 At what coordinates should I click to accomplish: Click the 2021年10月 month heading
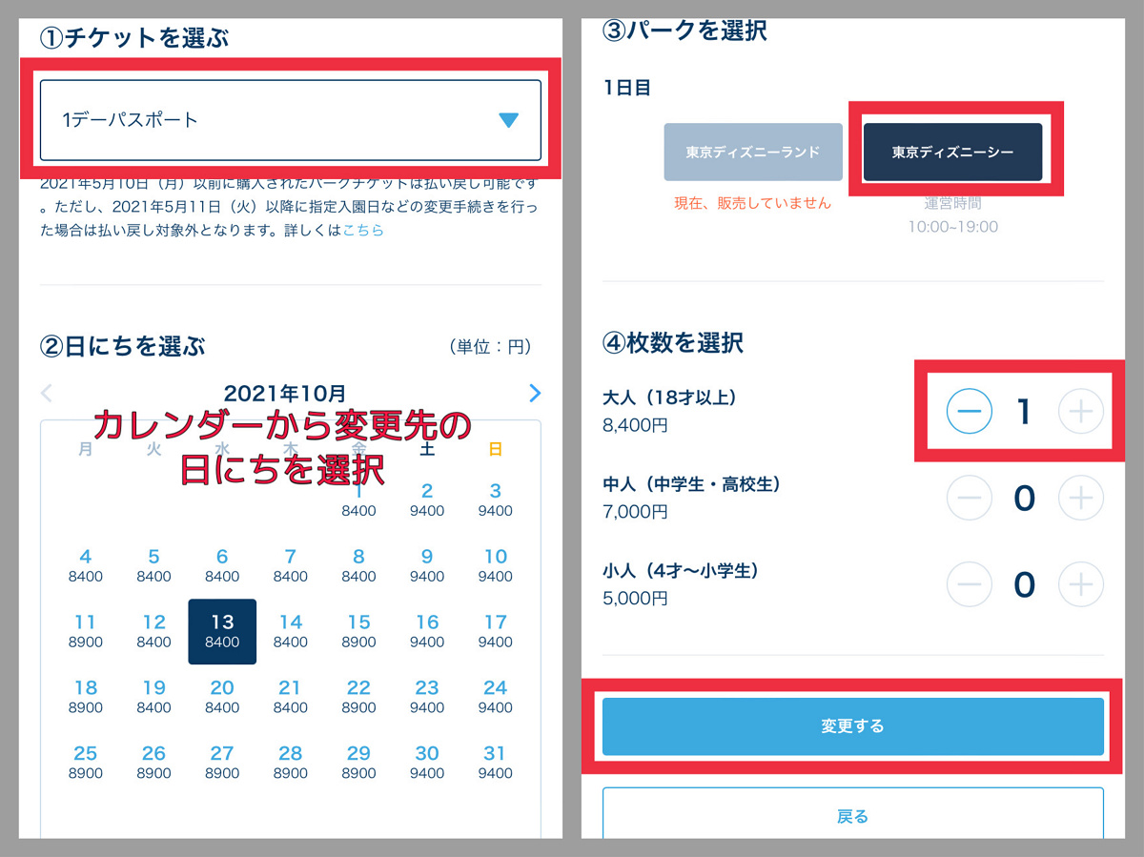[285, 393]
